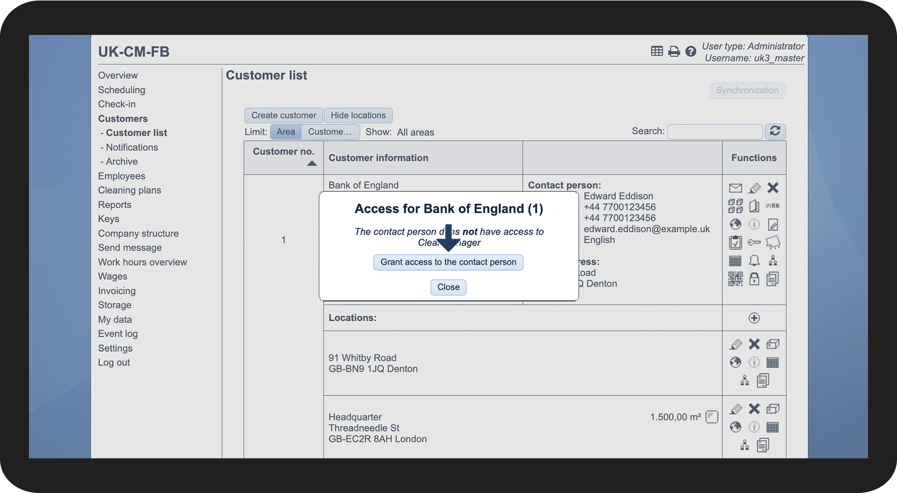
Task: Click the Search input field
Action: 715,132
